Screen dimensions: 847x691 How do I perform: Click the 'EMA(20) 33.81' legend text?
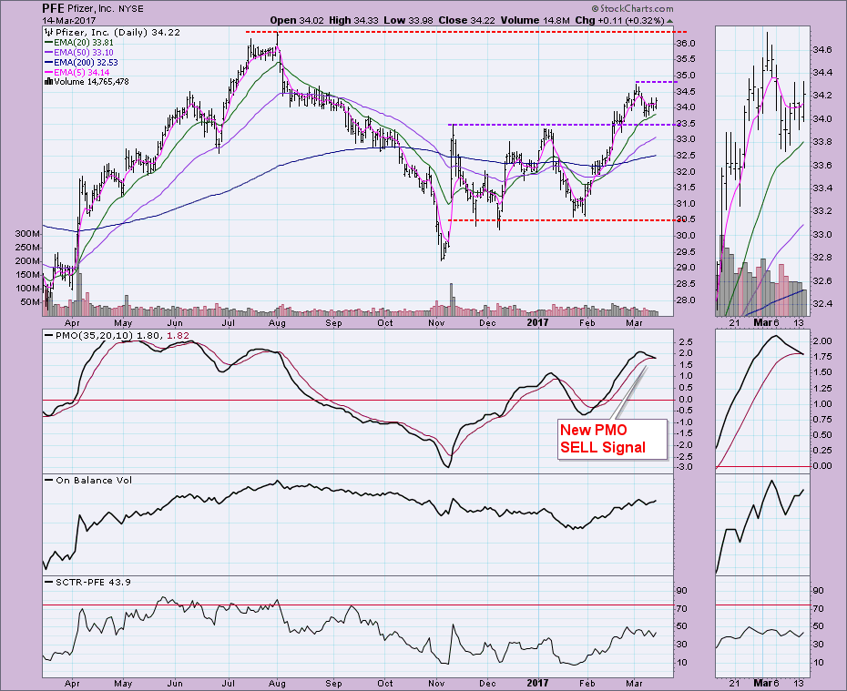83,42
